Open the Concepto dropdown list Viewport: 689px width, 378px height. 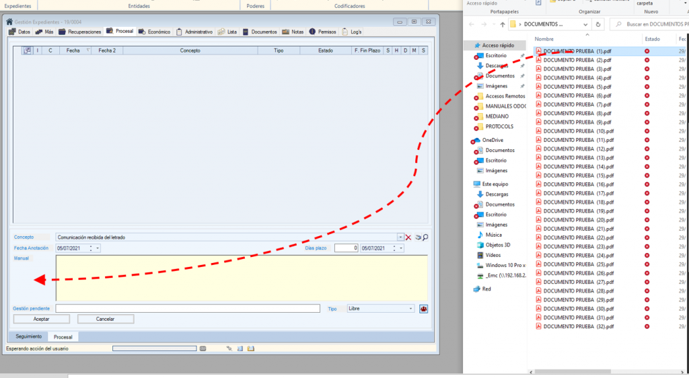pyautogui.click(x=401, y=237)
